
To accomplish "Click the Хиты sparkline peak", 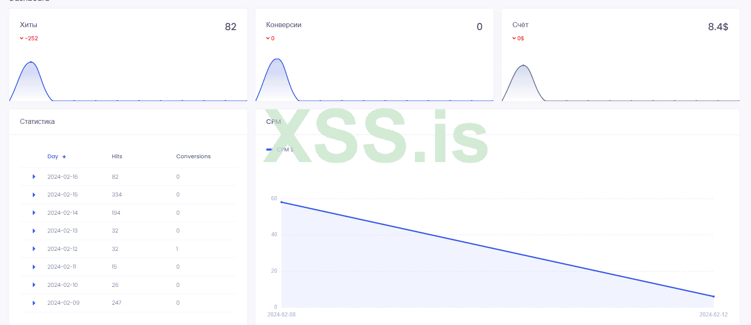I will tap(31, 62).
